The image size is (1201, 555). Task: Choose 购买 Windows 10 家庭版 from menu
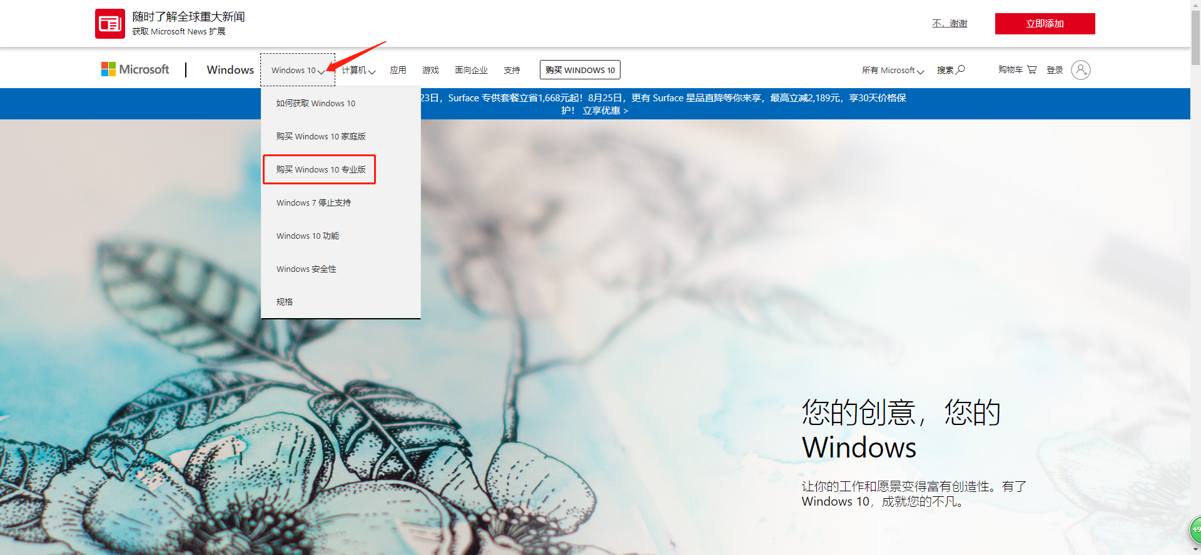tap(321, 136)
